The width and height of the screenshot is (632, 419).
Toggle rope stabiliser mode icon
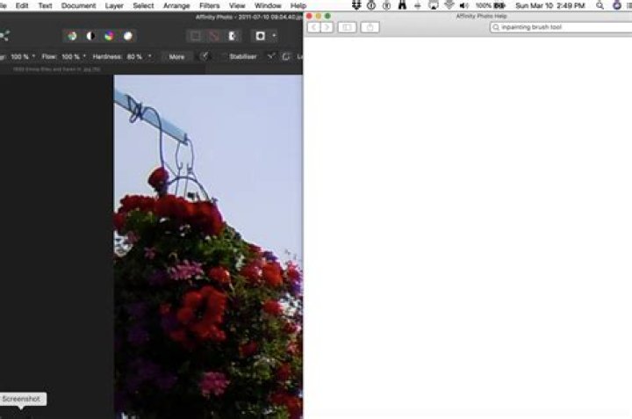point(270,56)
